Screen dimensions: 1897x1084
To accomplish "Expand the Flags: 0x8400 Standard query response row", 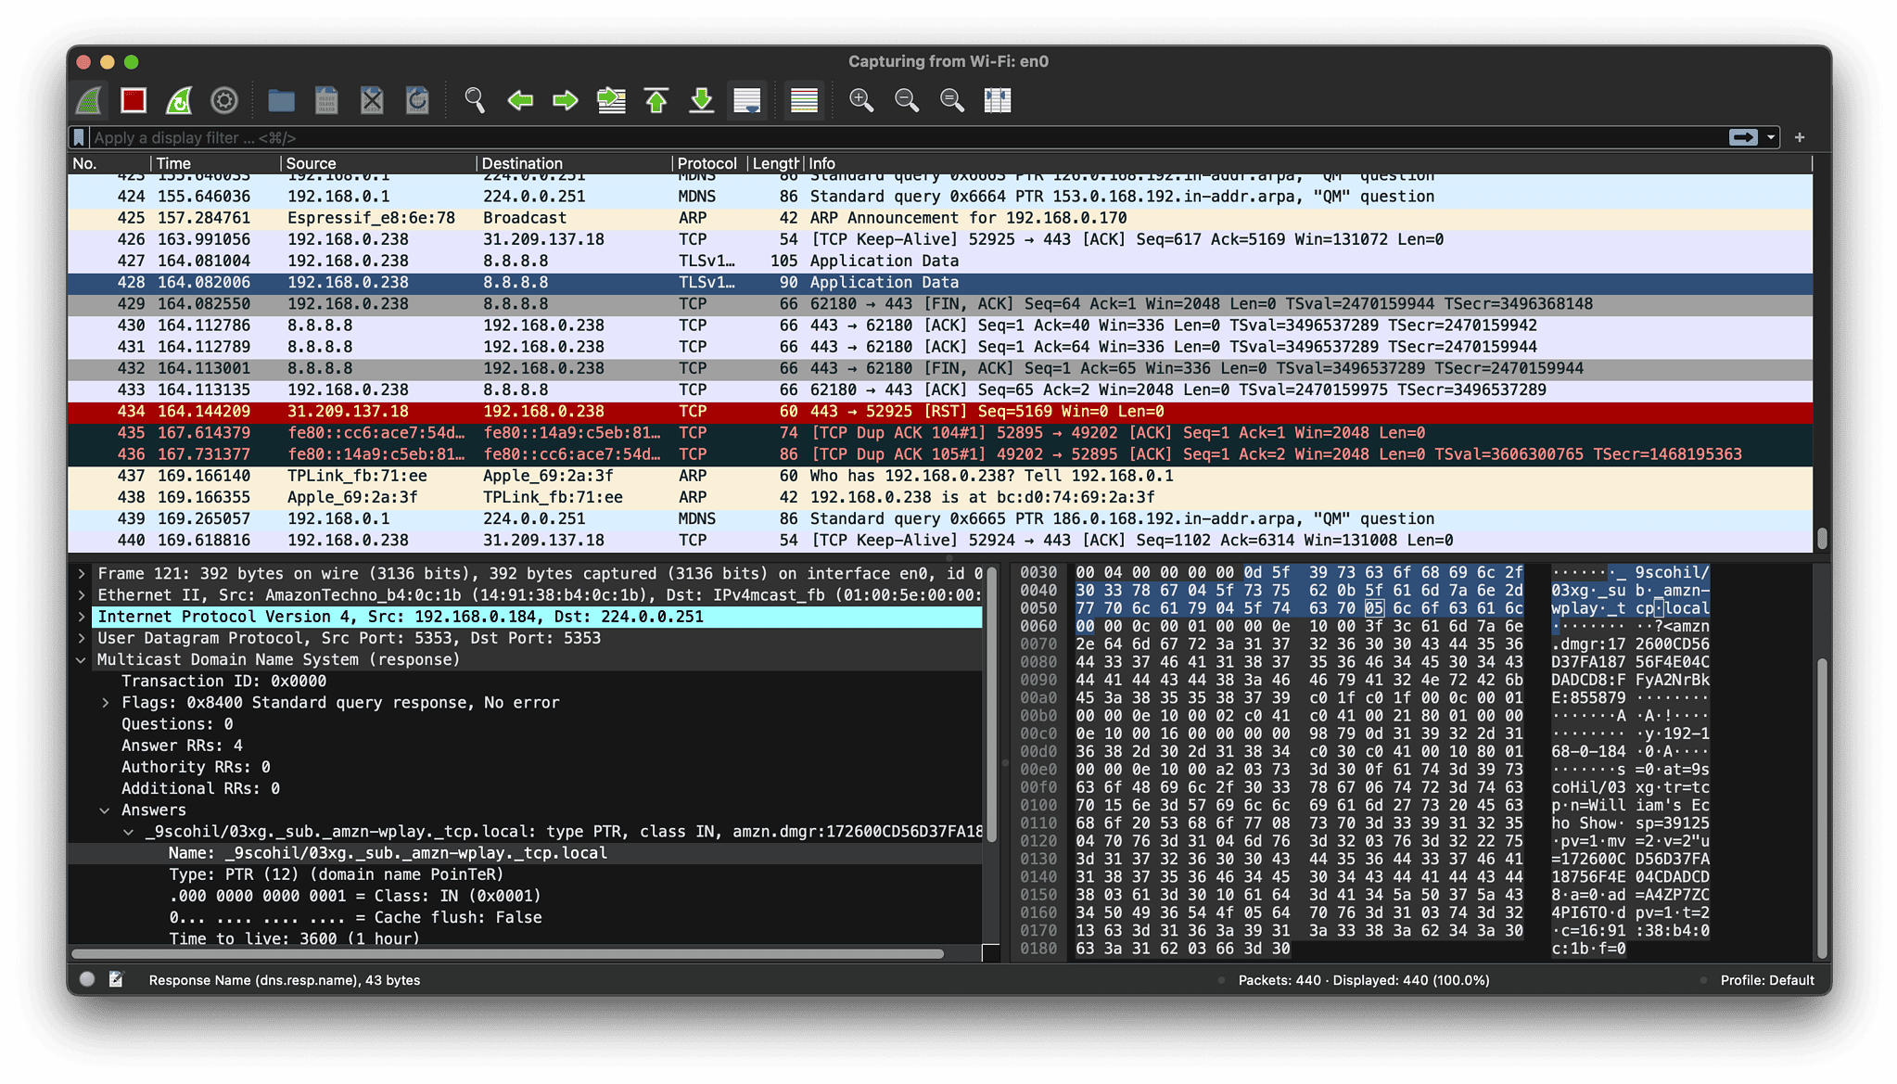I will click(105, 702).
